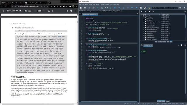Screen dimensions: 187x105
Task: Open Spyder Tools menu
Action: 111,5
